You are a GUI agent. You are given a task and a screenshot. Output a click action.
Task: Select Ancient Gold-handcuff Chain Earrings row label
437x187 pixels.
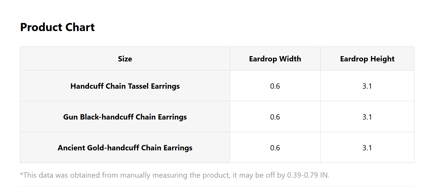125,148
